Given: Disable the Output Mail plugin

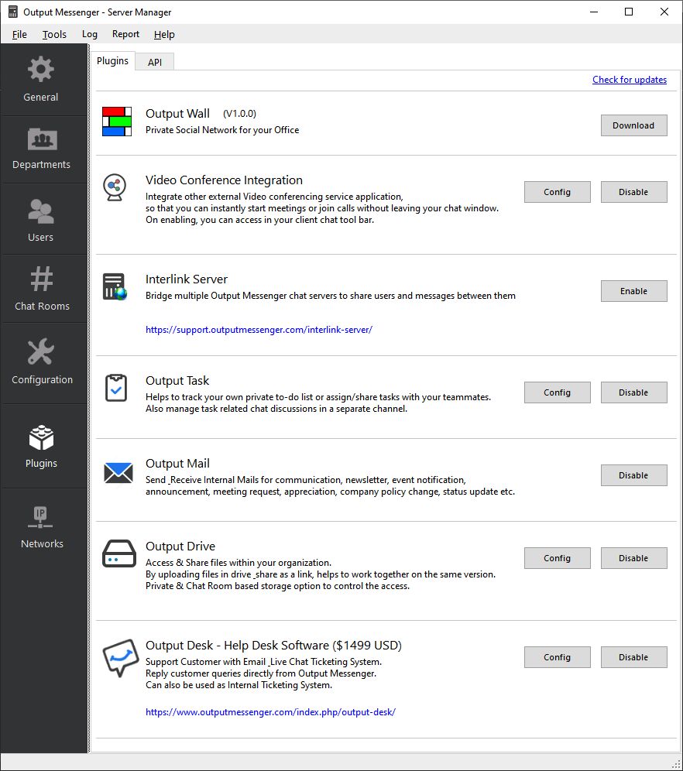Looking at the screenshot, I should 634,475.
